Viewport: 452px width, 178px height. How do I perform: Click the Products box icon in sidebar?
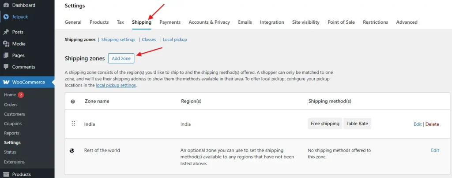[6, 174]
